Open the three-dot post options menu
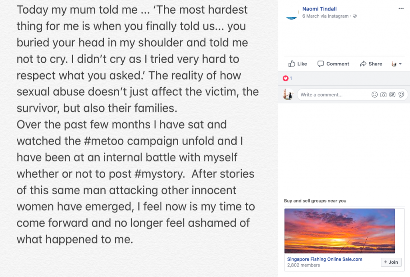The height and width of the screenshot is (277, 410). [x=401, y=8]
